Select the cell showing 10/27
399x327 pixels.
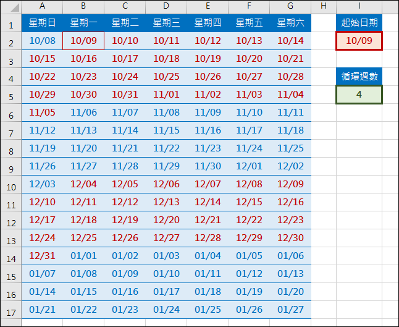(x=249, y=77)
